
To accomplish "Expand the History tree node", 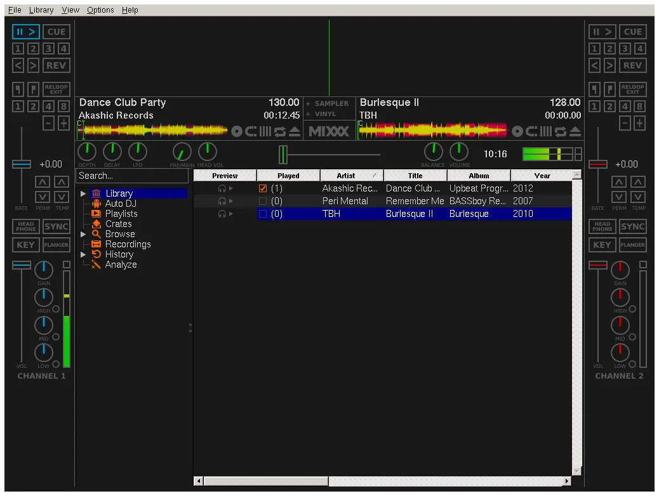I will pyautogui.click(x=83, y=254).
